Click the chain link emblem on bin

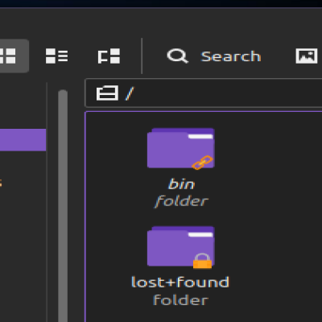pyautogui.click(x=202, y=163)
